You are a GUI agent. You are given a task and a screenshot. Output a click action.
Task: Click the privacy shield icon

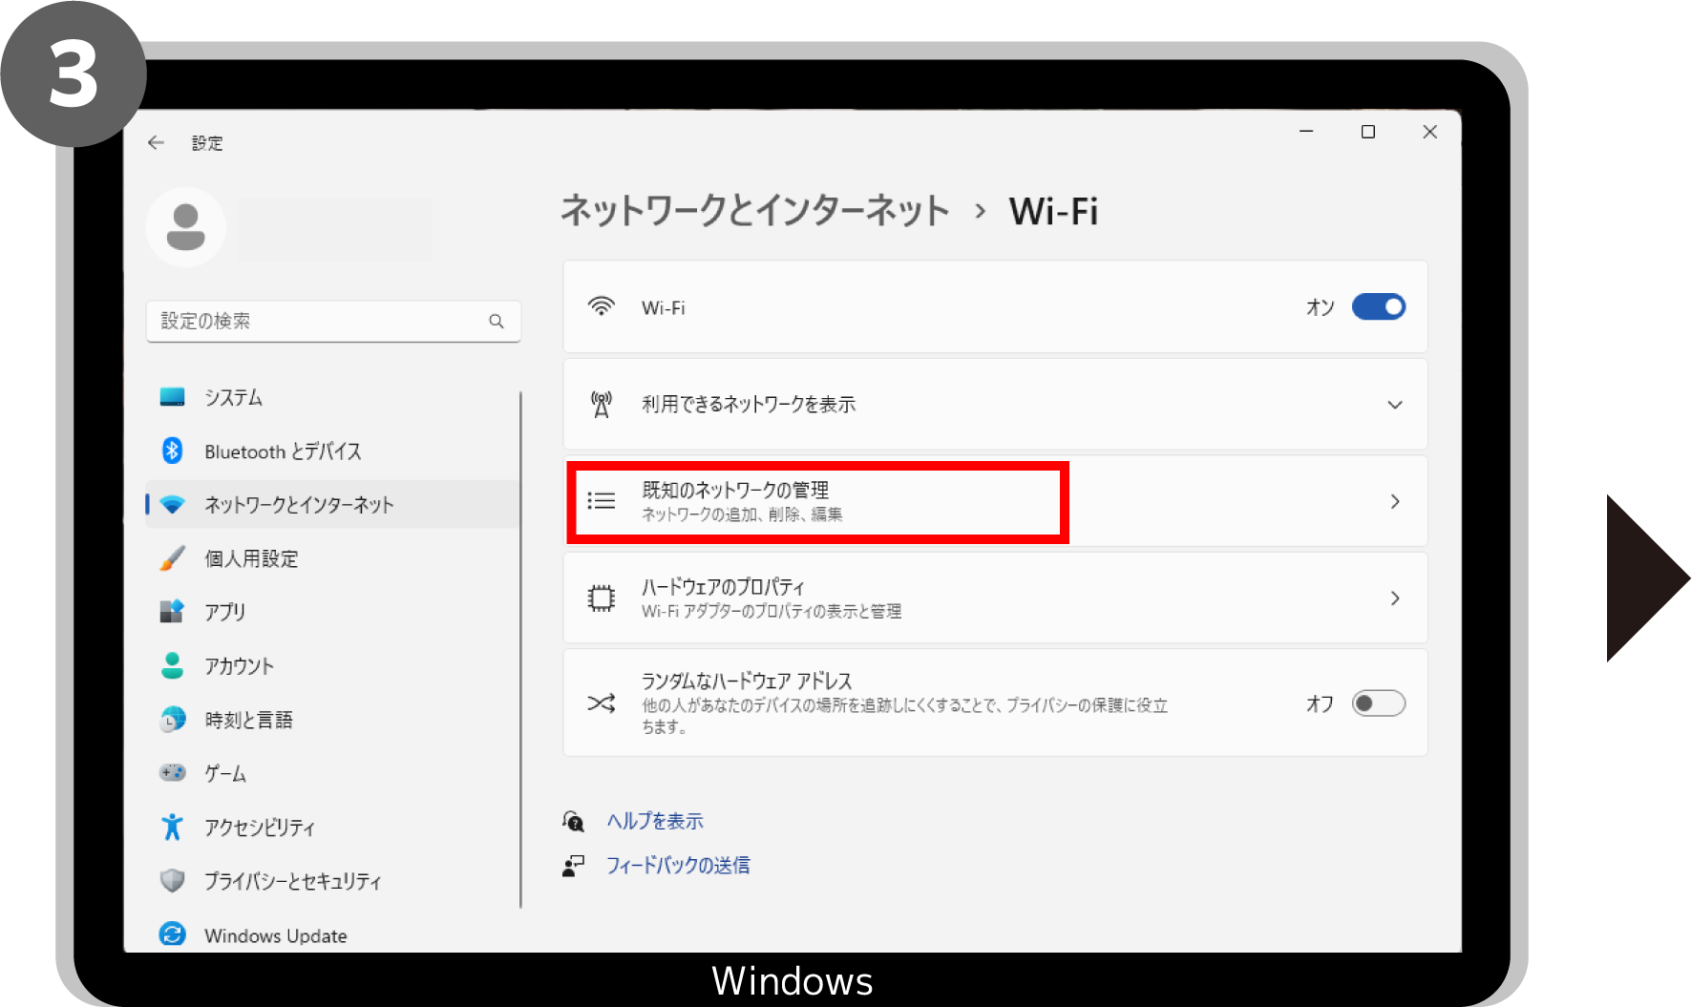click(x=172, y=880)
